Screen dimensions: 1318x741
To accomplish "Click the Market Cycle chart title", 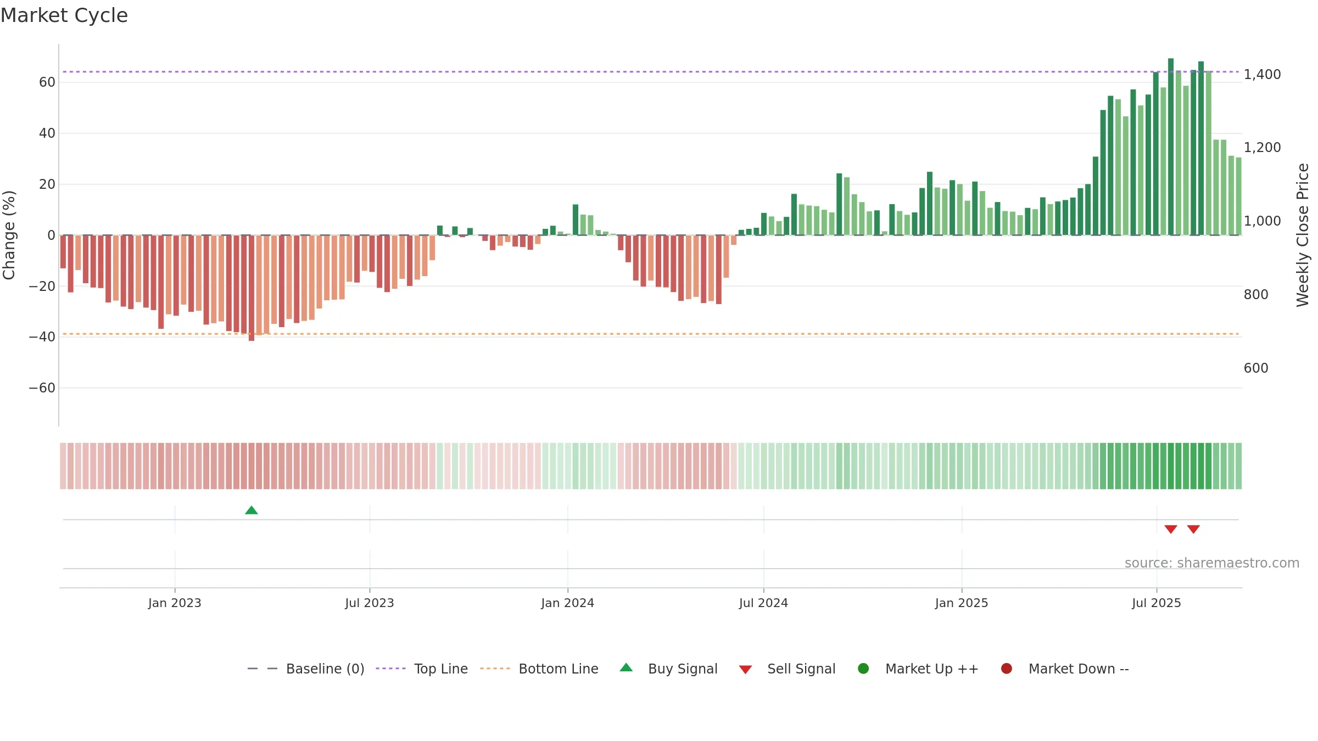I will click(x=64, y=15).
